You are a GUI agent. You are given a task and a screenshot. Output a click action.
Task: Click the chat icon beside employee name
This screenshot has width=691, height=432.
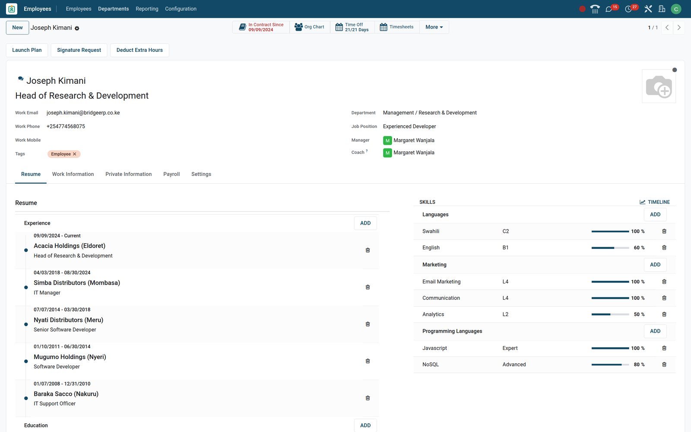20,79
